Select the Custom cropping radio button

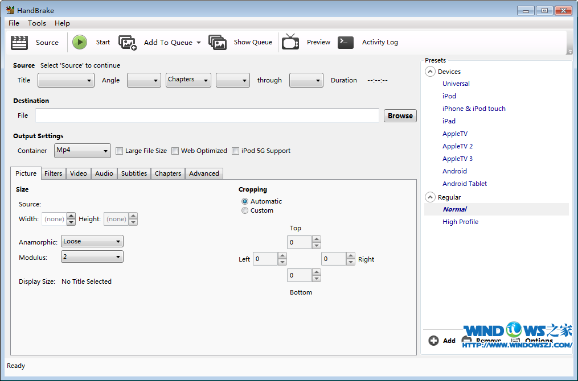tap(245, 210)
